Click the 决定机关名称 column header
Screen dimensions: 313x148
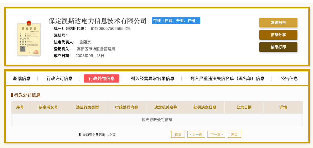click(x=166, y=108)
